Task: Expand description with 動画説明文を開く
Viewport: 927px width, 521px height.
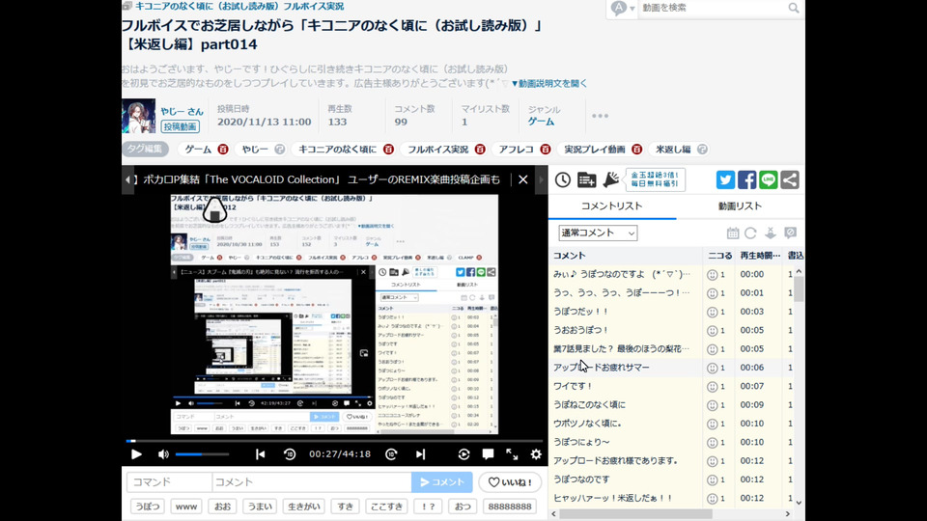Action: point(549,83)
